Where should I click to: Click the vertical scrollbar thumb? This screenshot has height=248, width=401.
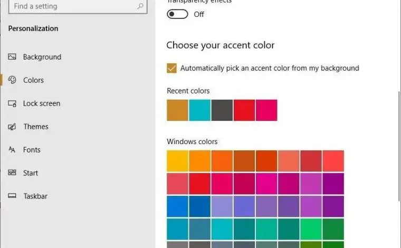tap(399, 146)
